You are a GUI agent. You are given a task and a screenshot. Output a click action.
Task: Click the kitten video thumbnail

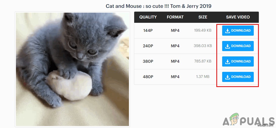pos(72,69)
